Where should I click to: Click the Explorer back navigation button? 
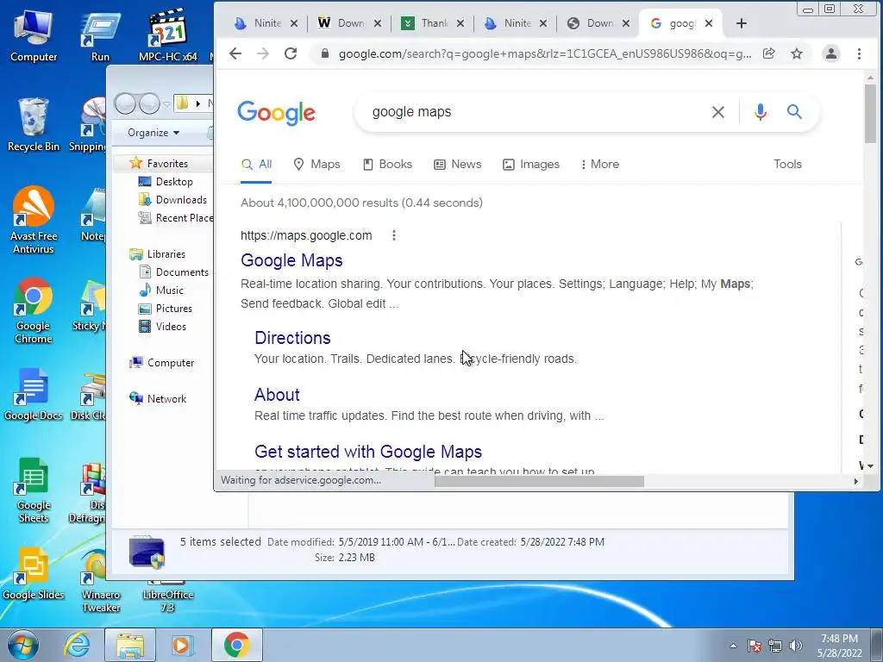coord(125,103)
